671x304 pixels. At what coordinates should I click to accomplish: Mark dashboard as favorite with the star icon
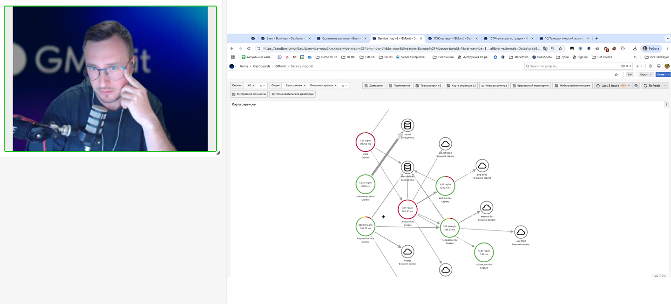click(616, 74)
